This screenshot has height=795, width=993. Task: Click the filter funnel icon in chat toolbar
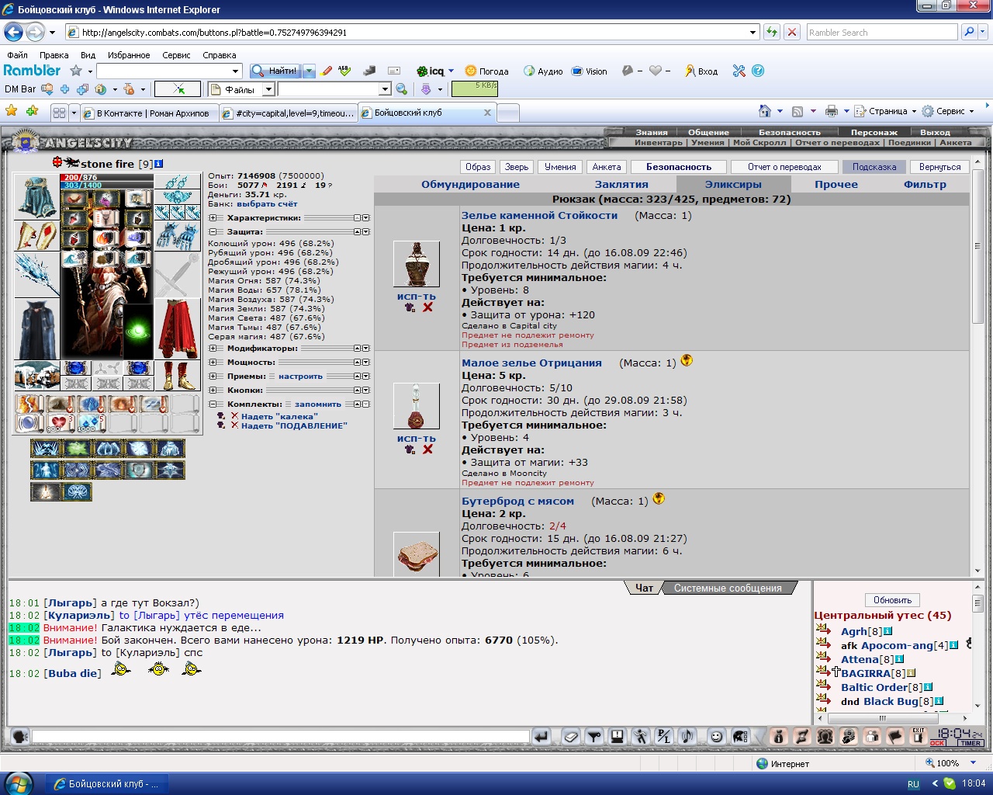click(593, 736)
